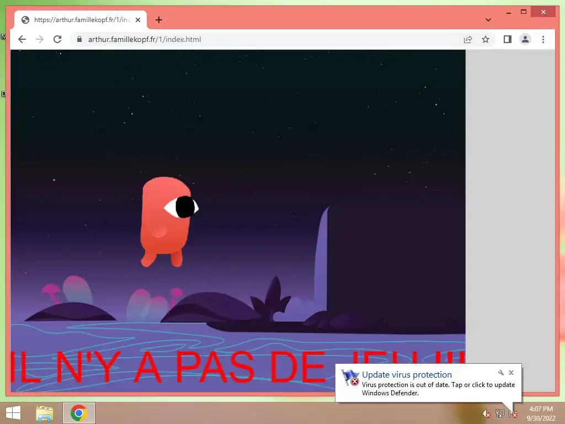Maximize the Chrome window

point(524,12)
